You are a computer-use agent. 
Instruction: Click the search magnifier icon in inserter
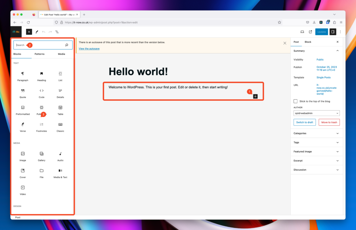pos(67,45)
